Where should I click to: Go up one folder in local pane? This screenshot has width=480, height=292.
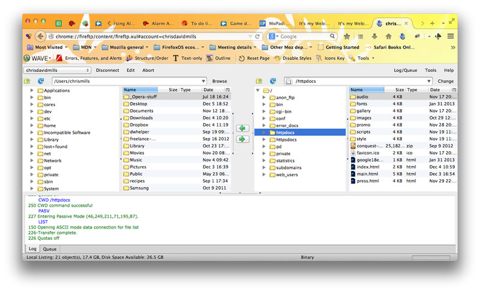click(27, 81)
